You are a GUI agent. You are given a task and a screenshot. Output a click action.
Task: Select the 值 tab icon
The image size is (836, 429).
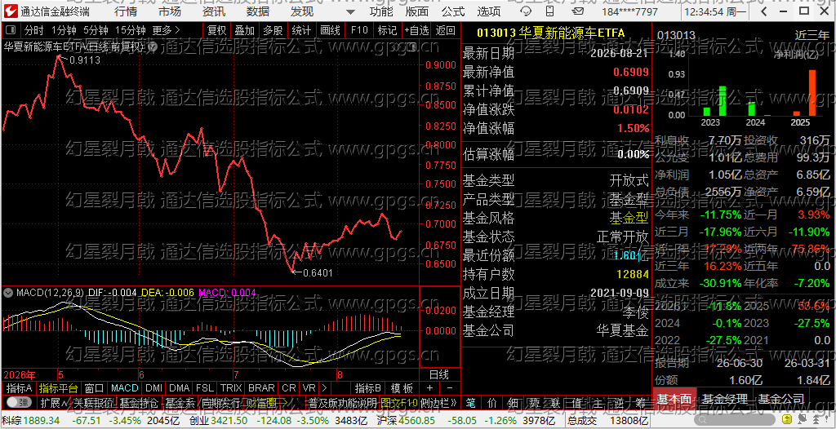click(576, 402)
